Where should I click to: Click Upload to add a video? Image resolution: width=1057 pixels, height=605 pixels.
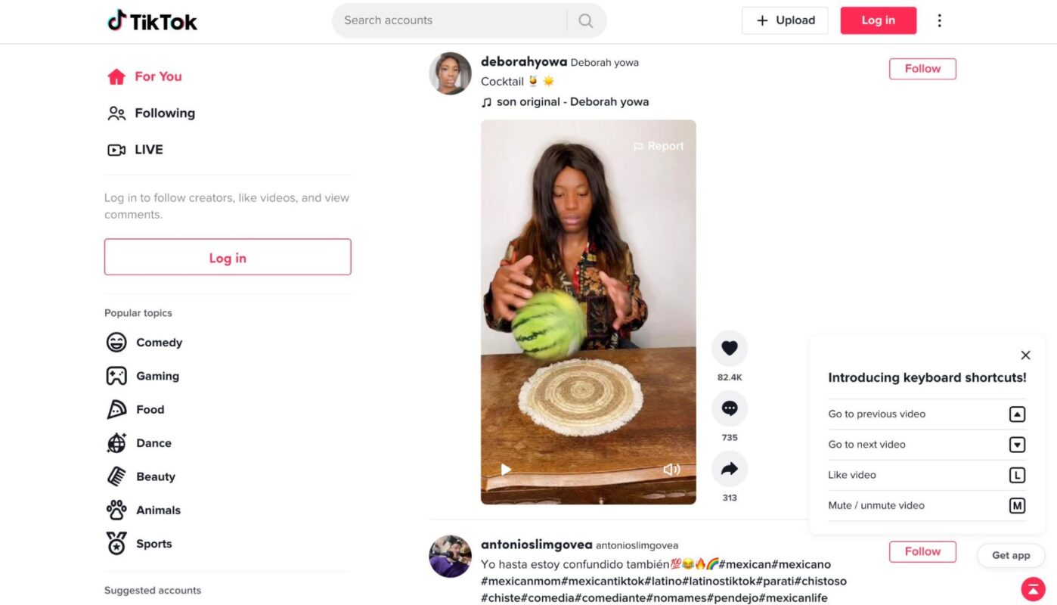tap(785, 20)
